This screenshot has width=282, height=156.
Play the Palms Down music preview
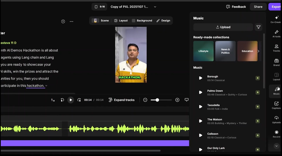pyautogui.click(x=200, y=92)
